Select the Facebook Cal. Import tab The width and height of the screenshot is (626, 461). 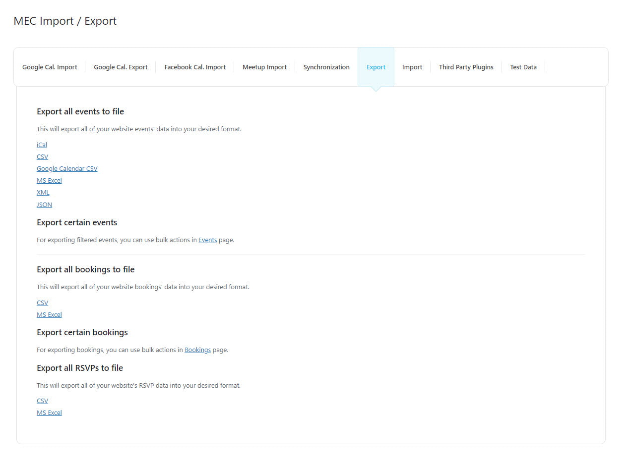point(195,67)
